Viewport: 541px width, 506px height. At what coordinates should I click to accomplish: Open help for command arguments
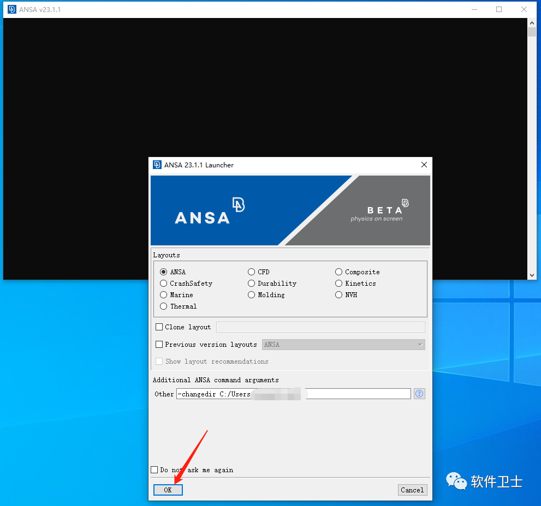coord(419,394)
